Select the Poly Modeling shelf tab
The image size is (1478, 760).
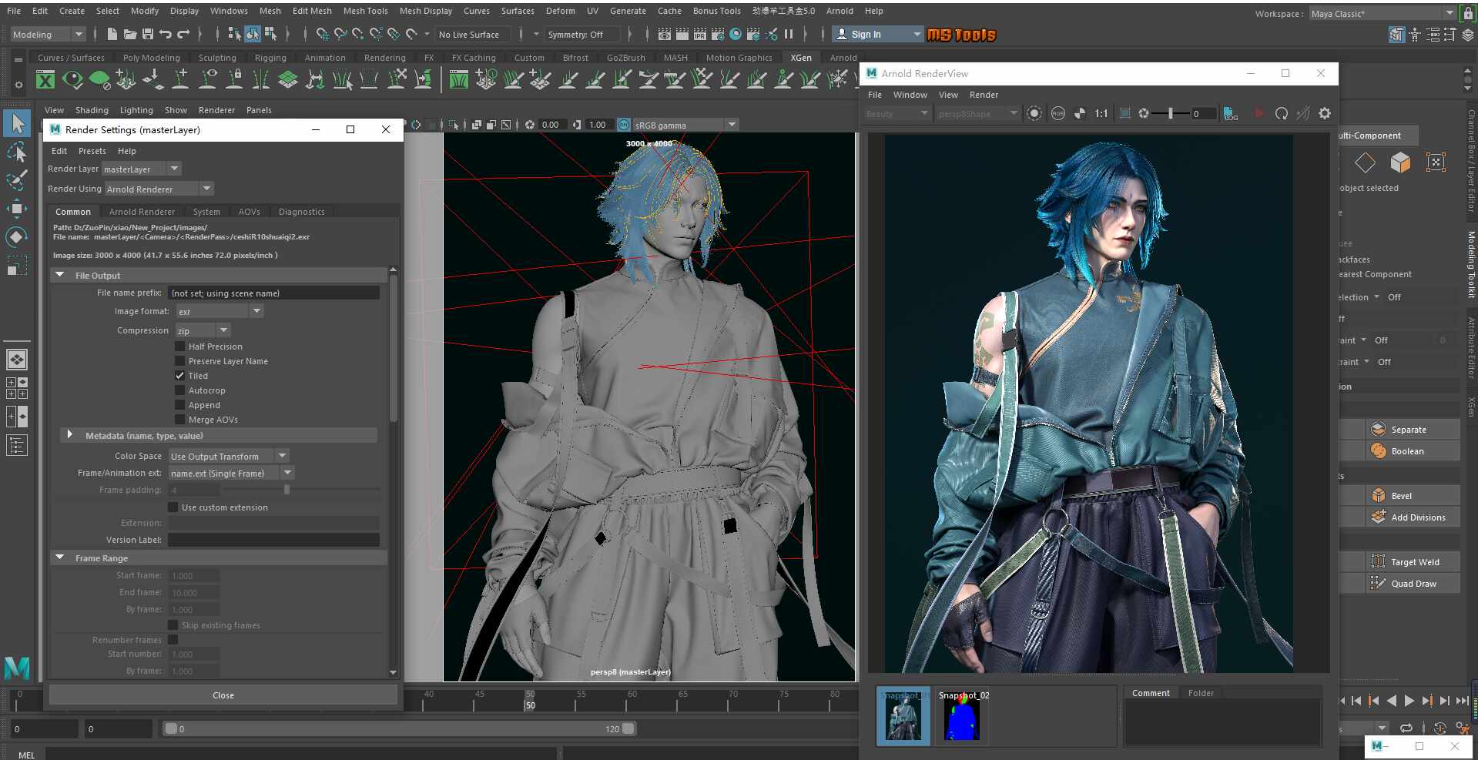click(151, 58)
